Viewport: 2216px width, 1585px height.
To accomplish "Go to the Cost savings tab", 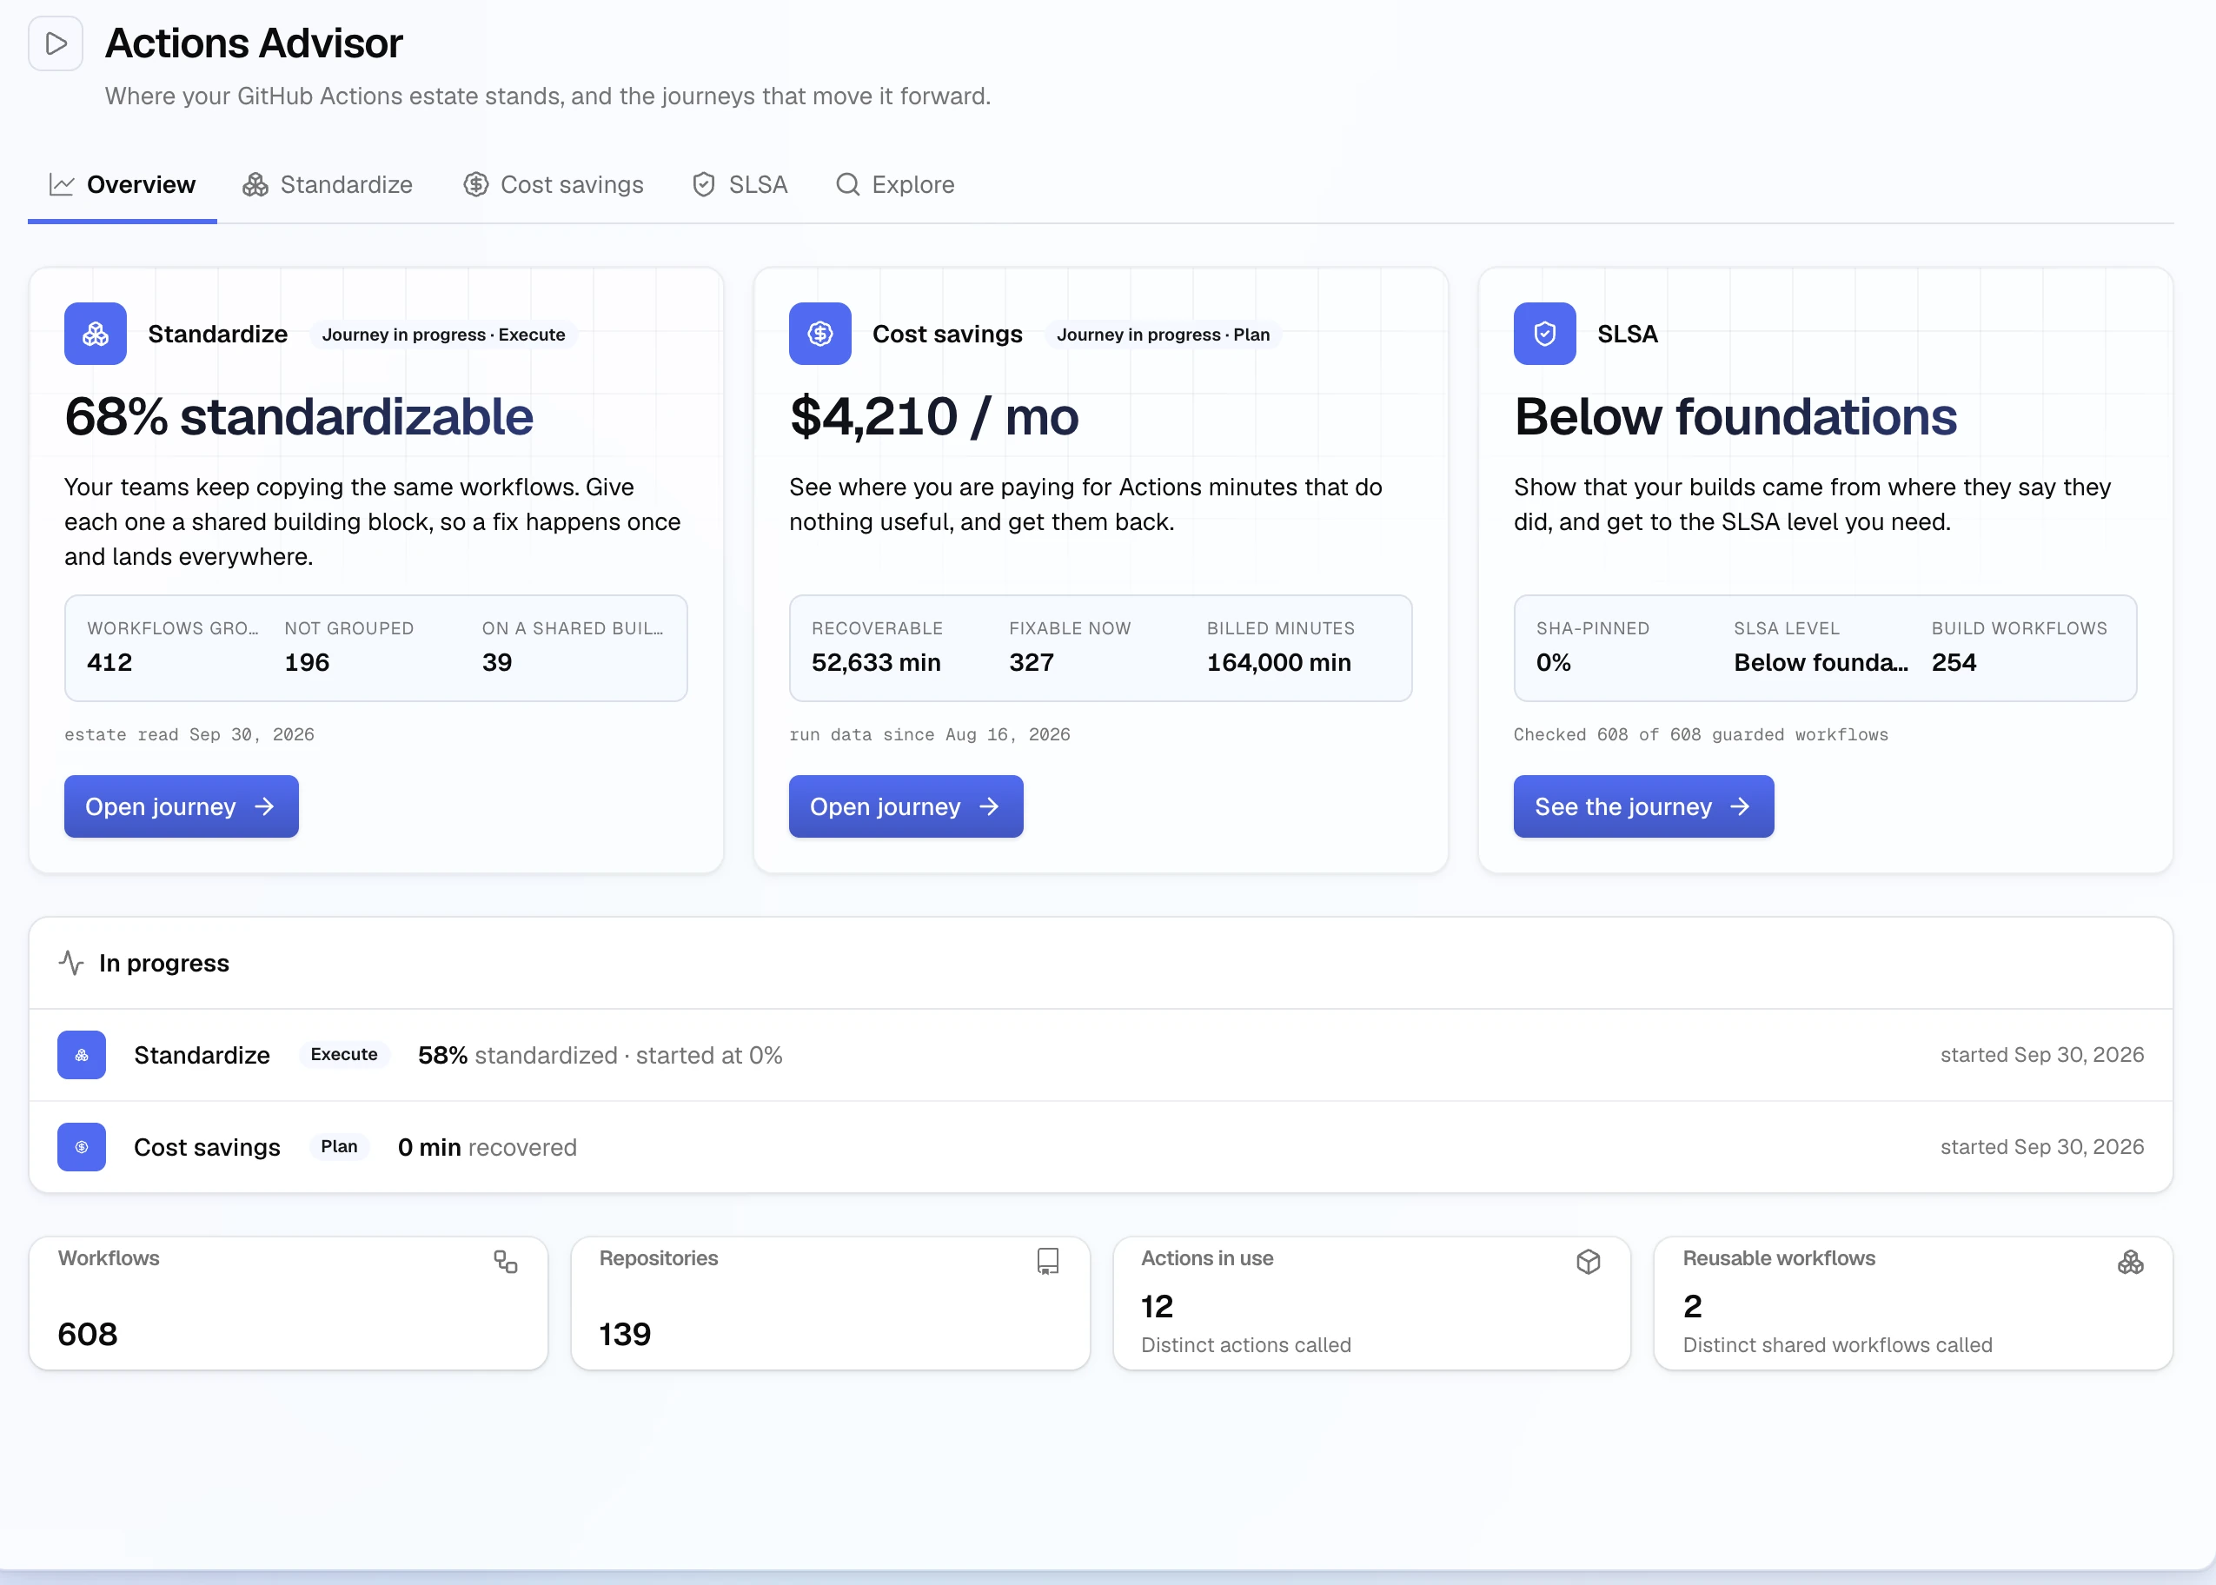I will pos(554,184).
